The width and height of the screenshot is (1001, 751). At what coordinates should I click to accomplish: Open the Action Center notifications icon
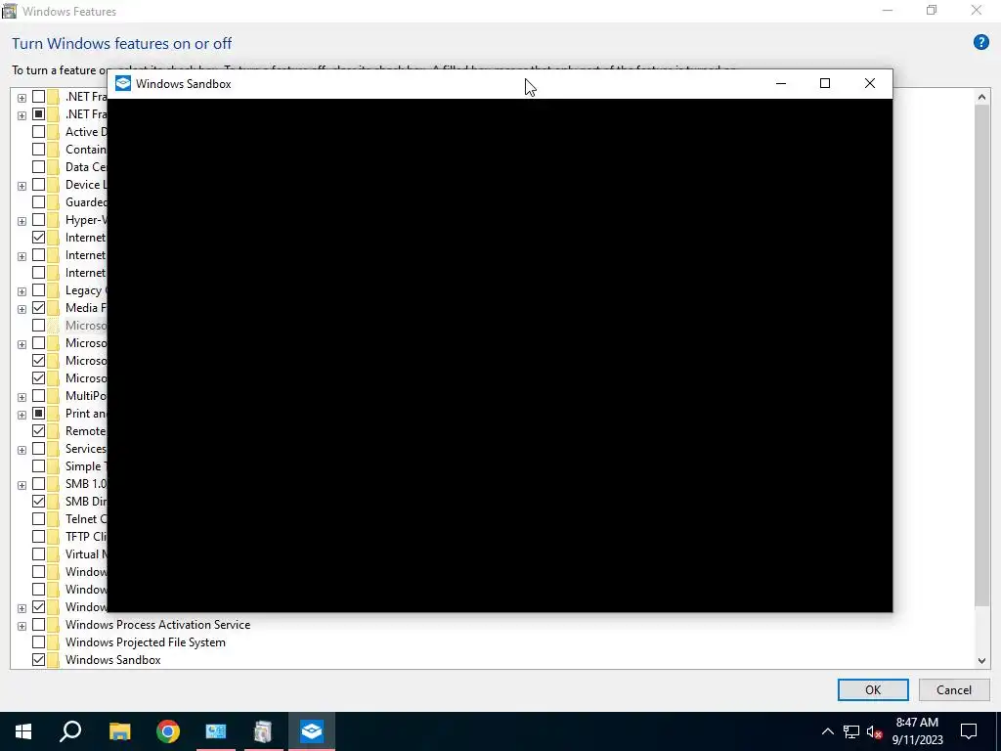click(x=969, y=731)
